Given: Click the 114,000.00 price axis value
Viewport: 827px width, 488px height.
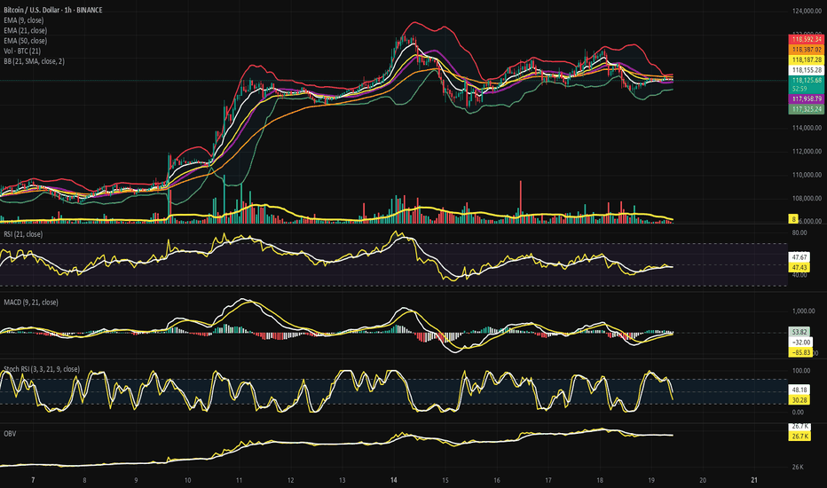Looking at the screenshot, I should point(807,128).
